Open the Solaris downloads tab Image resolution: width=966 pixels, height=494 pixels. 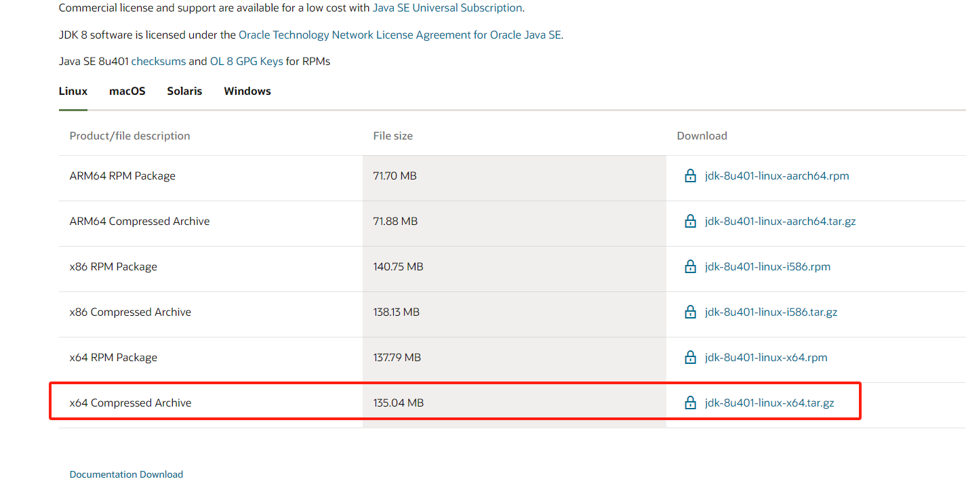(184, 91)
